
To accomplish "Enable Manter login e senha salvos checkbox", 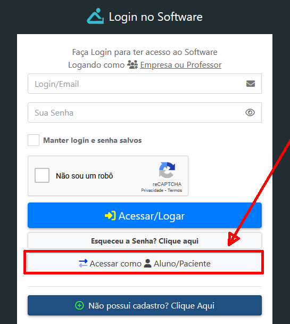I will pos(34,140).
